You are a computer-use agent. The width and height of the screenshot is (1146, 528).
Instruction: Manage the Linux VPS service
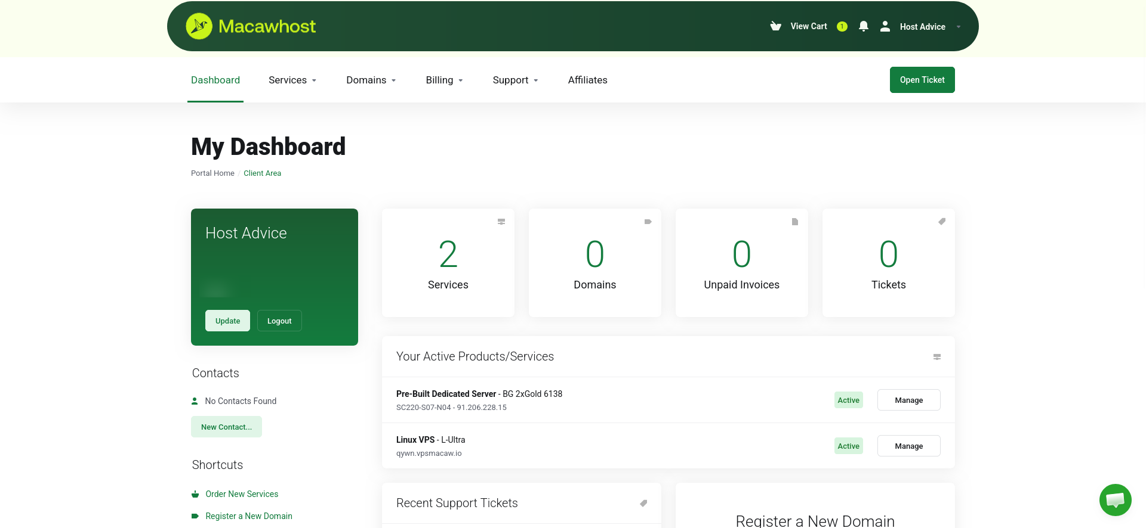click(x=909, y=446)
